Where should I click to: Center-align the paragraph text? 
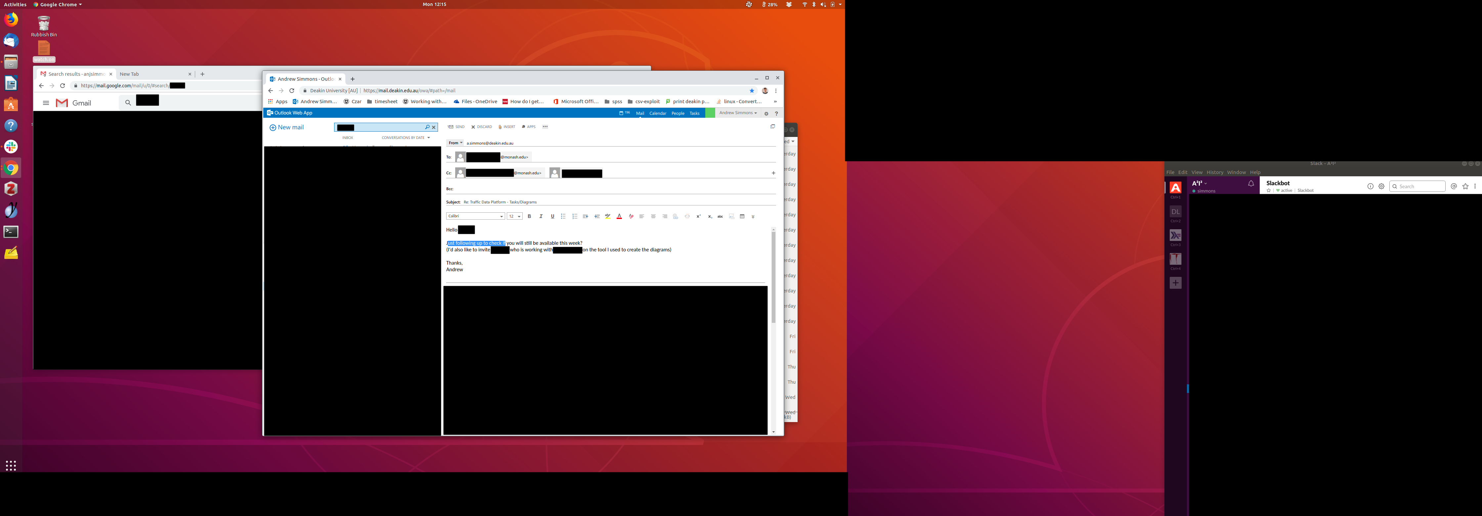pyautogui.click(x=653, y=217)
